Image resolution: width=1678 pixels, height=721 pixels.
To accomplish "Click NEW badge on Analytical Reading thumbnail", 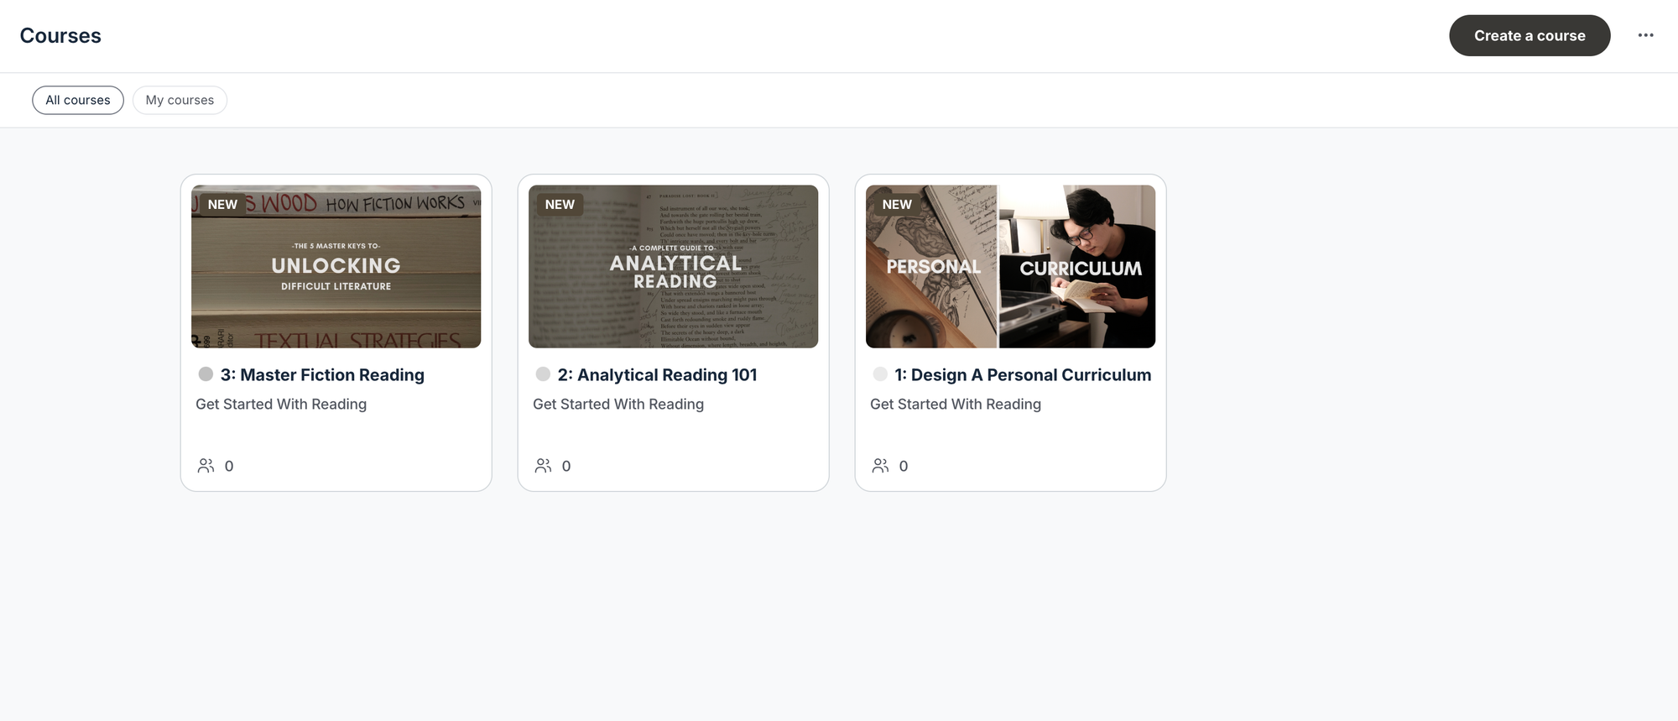I will click(560, 205).
